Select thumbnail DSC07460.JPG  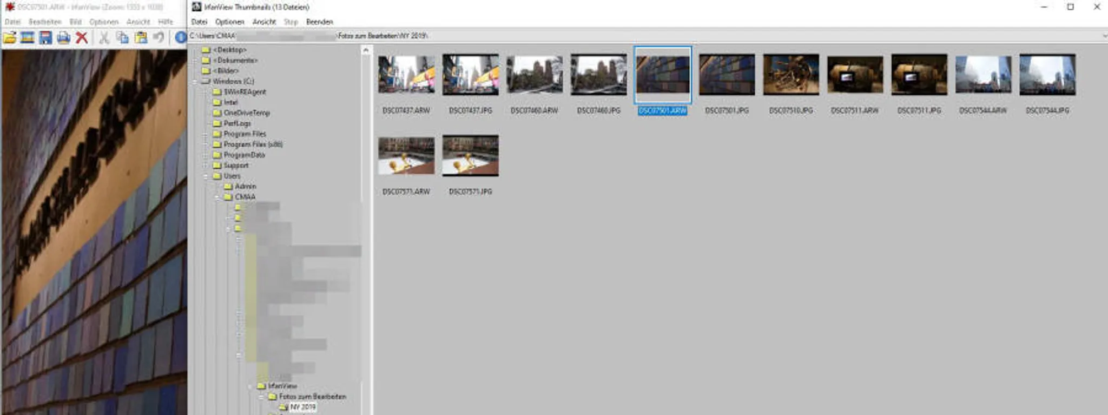tap(599, 75)
